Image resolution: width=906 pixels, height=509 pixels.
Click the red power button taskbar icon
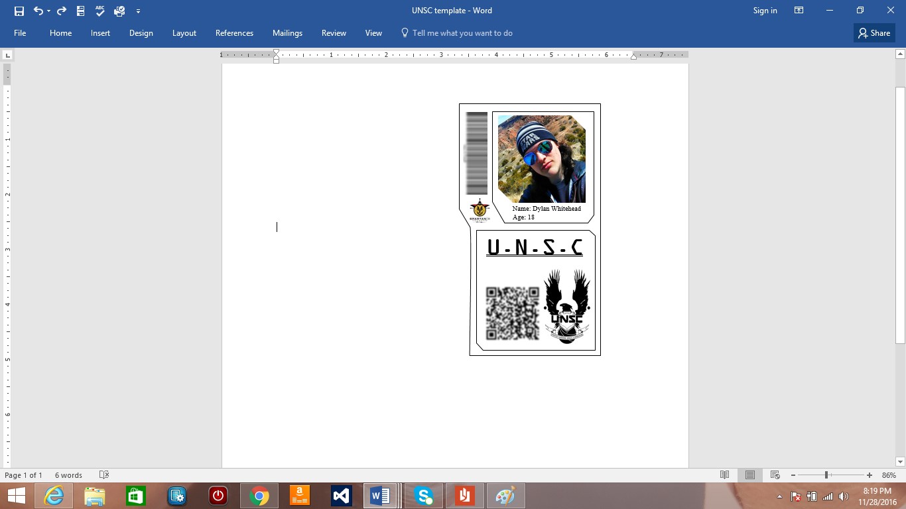point(218,496)
